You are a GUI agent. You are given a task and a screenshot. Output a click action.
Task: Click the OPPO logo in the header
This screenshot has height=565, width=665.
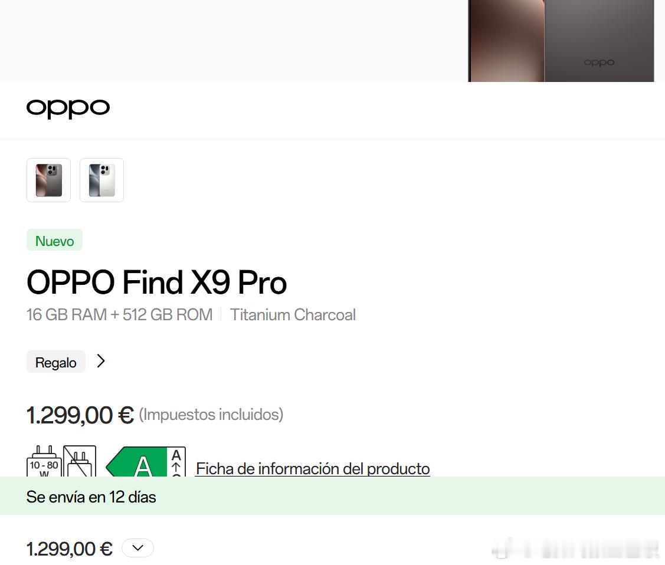68,109
